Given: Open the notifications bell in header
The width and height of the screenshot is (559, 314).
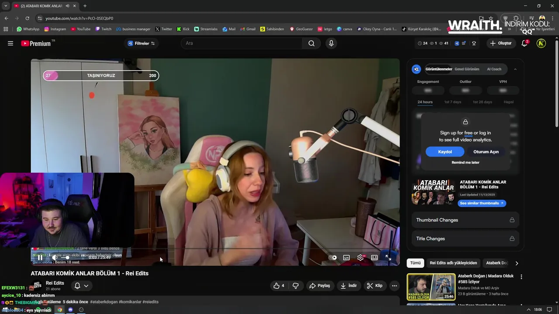Looking at the screenshot, I should point(524,43).
